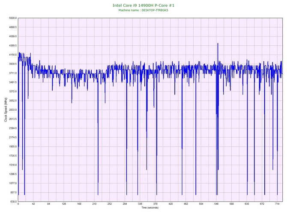Select the "Machine name : DESKTOP-TTRBGK5" subtitle

point(143,10)
